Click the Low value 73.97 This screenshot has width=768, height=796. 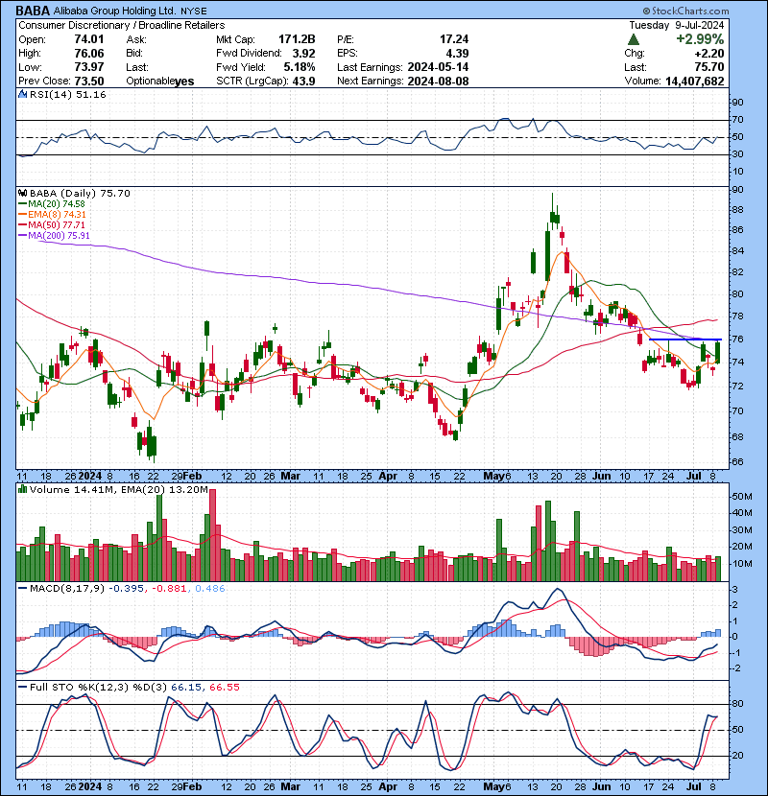(x=89, y=67)
